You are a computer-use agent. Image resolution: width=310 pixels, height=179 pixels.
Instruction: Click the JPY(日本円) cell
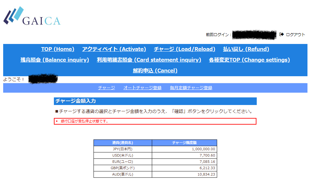[123, 149]
